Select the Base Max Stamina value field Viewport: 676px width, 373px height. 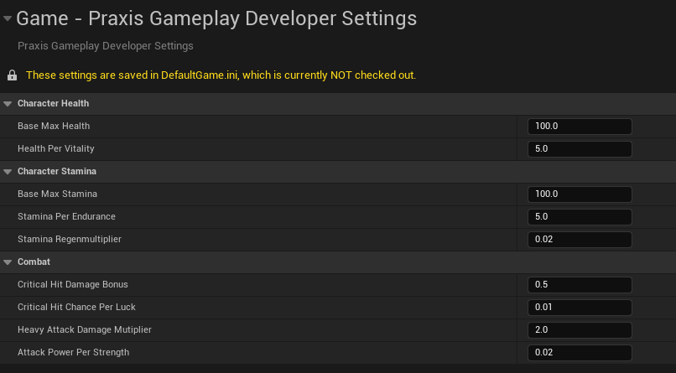coord(580,194)
